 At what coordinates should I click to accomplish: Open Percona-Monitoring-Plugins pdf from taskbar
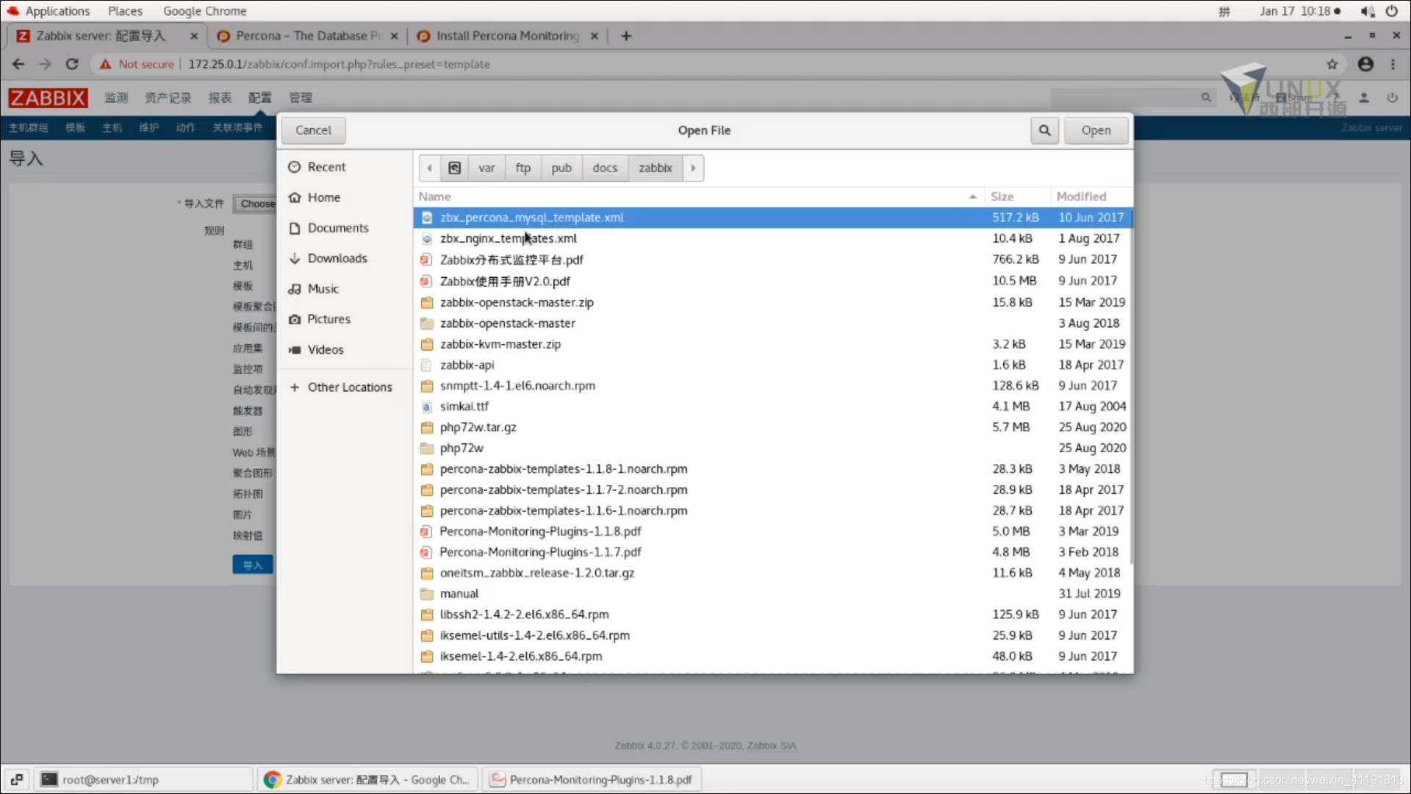coord(592,779)
